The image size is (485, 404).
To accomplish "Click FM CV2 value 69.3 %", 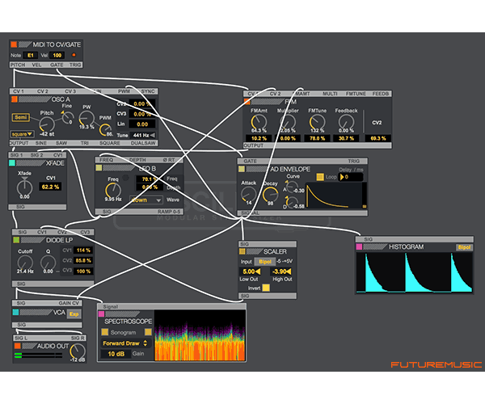I will [378, 138].
